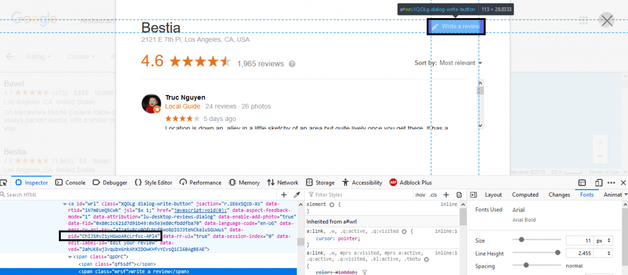
Task: Close the developer tools panel
Action: point(623,182)
